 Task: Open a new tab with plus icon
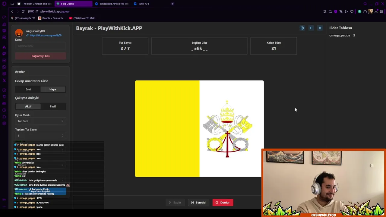coord(172,4)
